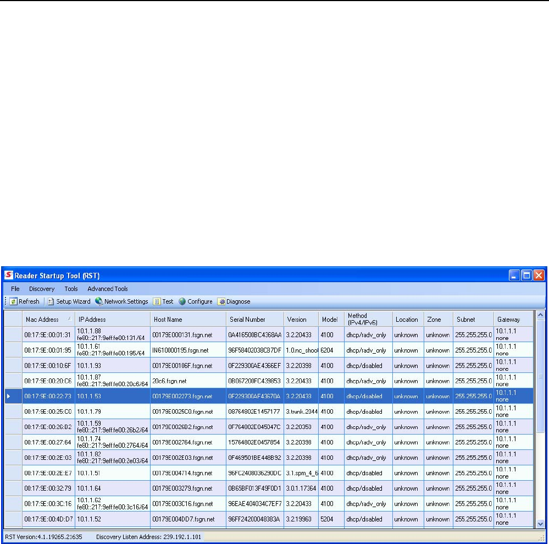Sort by Model column header
This screenshot has height=544, width=549.
click(331, 320)
